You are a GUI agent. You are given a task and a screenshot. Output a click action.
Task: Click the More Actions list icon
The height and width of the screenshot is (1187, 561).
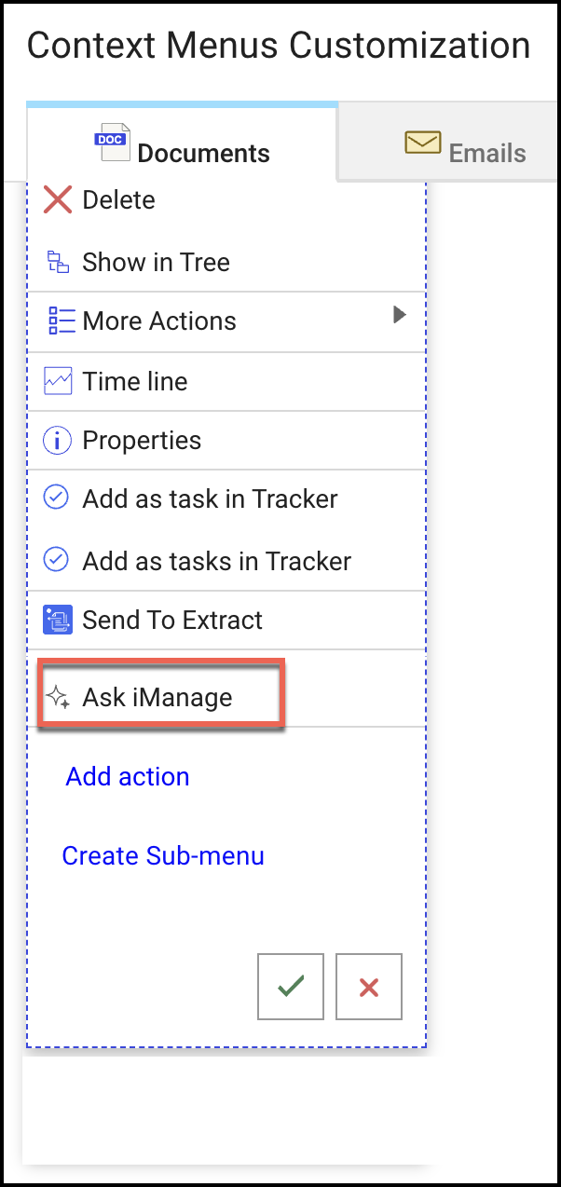click(61, 321)
